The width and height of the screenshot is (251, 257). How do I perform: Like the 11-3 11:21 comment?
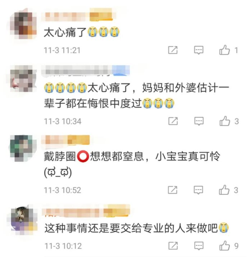[224, 50]
